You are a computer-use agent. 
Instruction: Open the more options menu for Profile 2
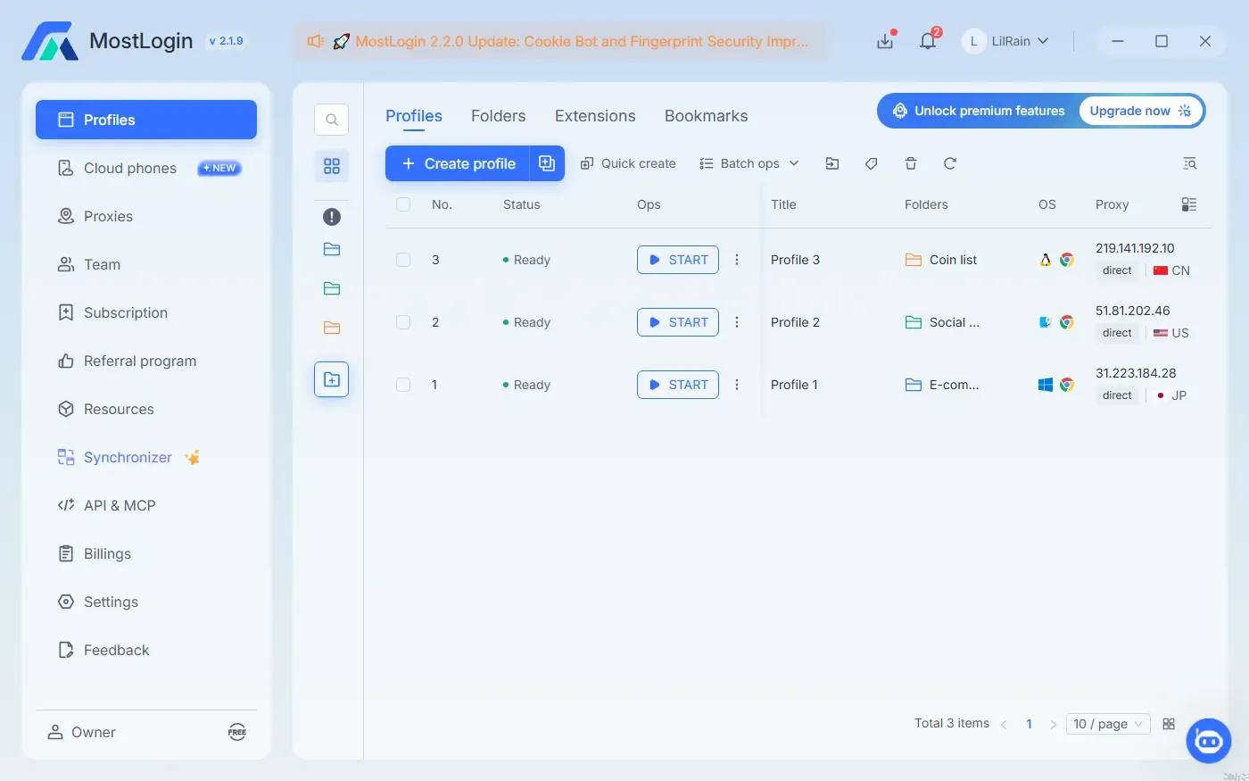point(737,322)
